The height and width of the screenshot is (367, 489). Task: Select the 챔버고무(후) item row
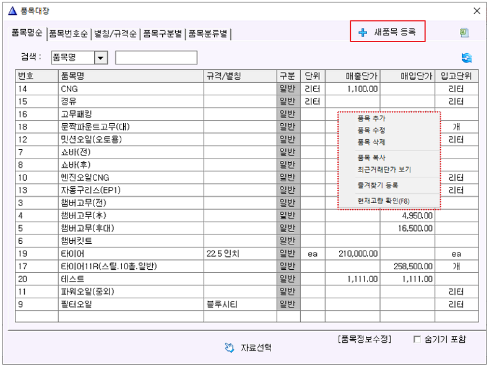[x=247, y=216]
